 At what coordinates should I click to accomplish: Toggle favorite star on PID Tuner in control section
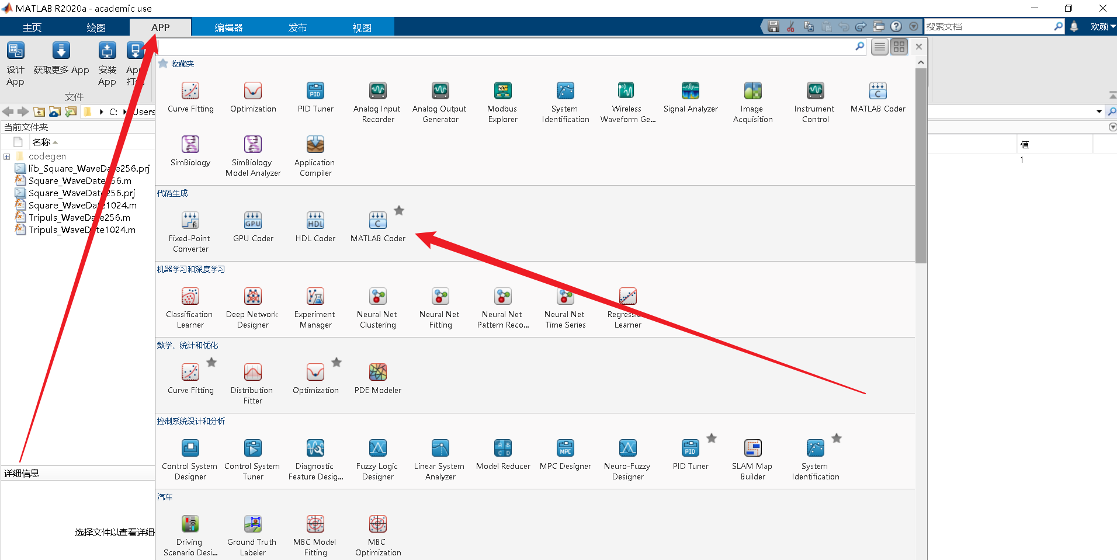[712, 439]
